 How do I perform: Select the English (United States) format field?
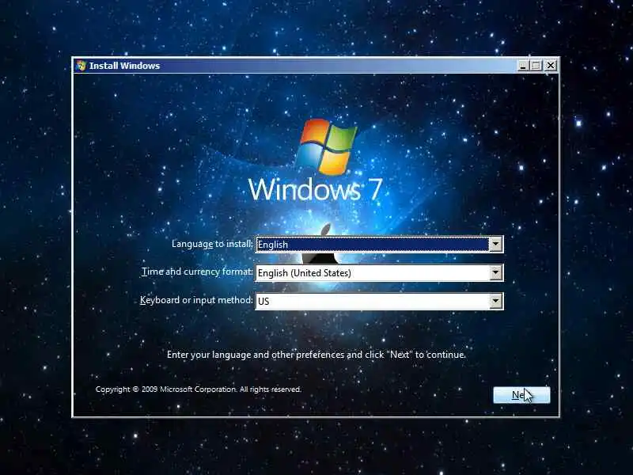click(x=379, y=273)
